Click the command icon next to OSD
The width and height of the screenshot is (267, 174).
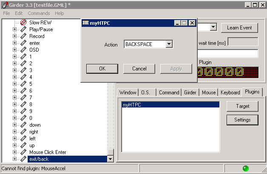click(23, 50)
